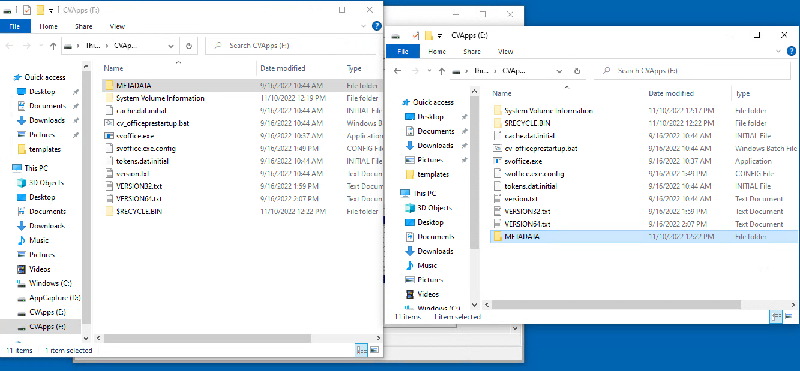The width and height of the screenshot is (800, 371).
Task: Expand the Quick Access Toolbar customization dropdown
Action: pos(51,10)
